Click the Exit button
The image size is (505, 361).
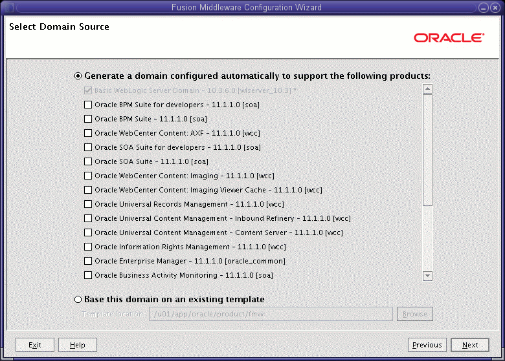[x=35, y=345]
